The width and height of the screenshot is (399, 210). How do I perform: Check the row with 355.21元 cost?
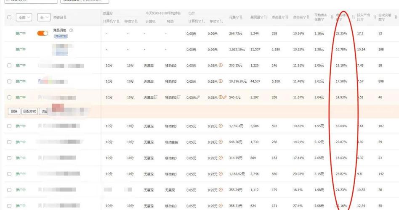(x=9, y=206)
